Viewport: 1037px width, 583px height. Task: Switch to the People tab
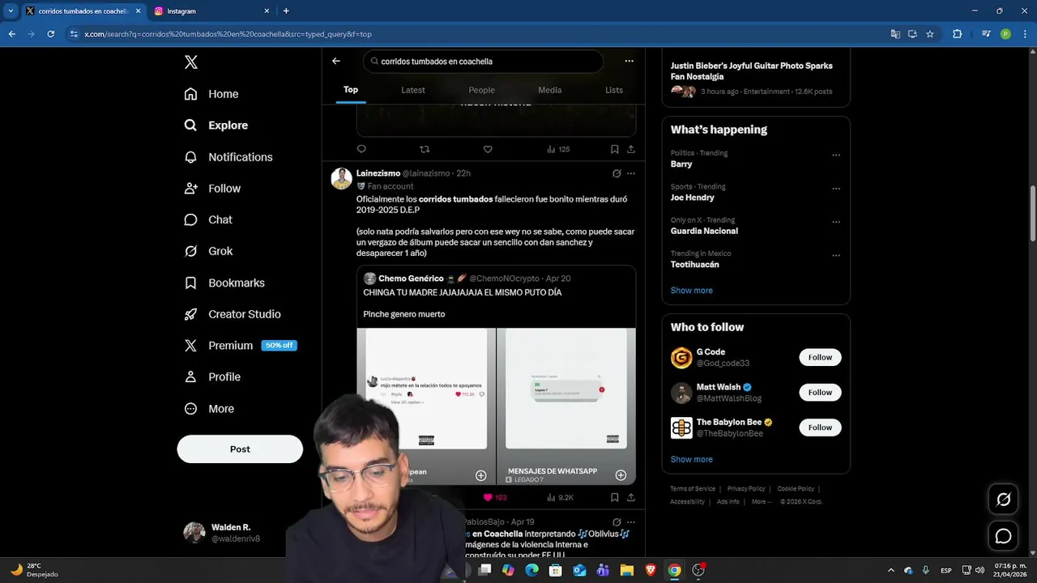pyautogui.click(x=481, y=90)
